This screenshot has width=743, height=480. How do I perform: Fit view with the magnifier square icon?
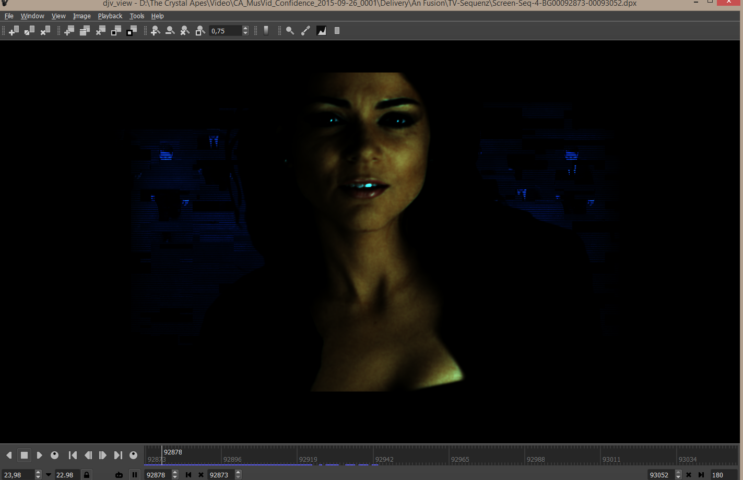pyautogui.click(x=200, y=31)
